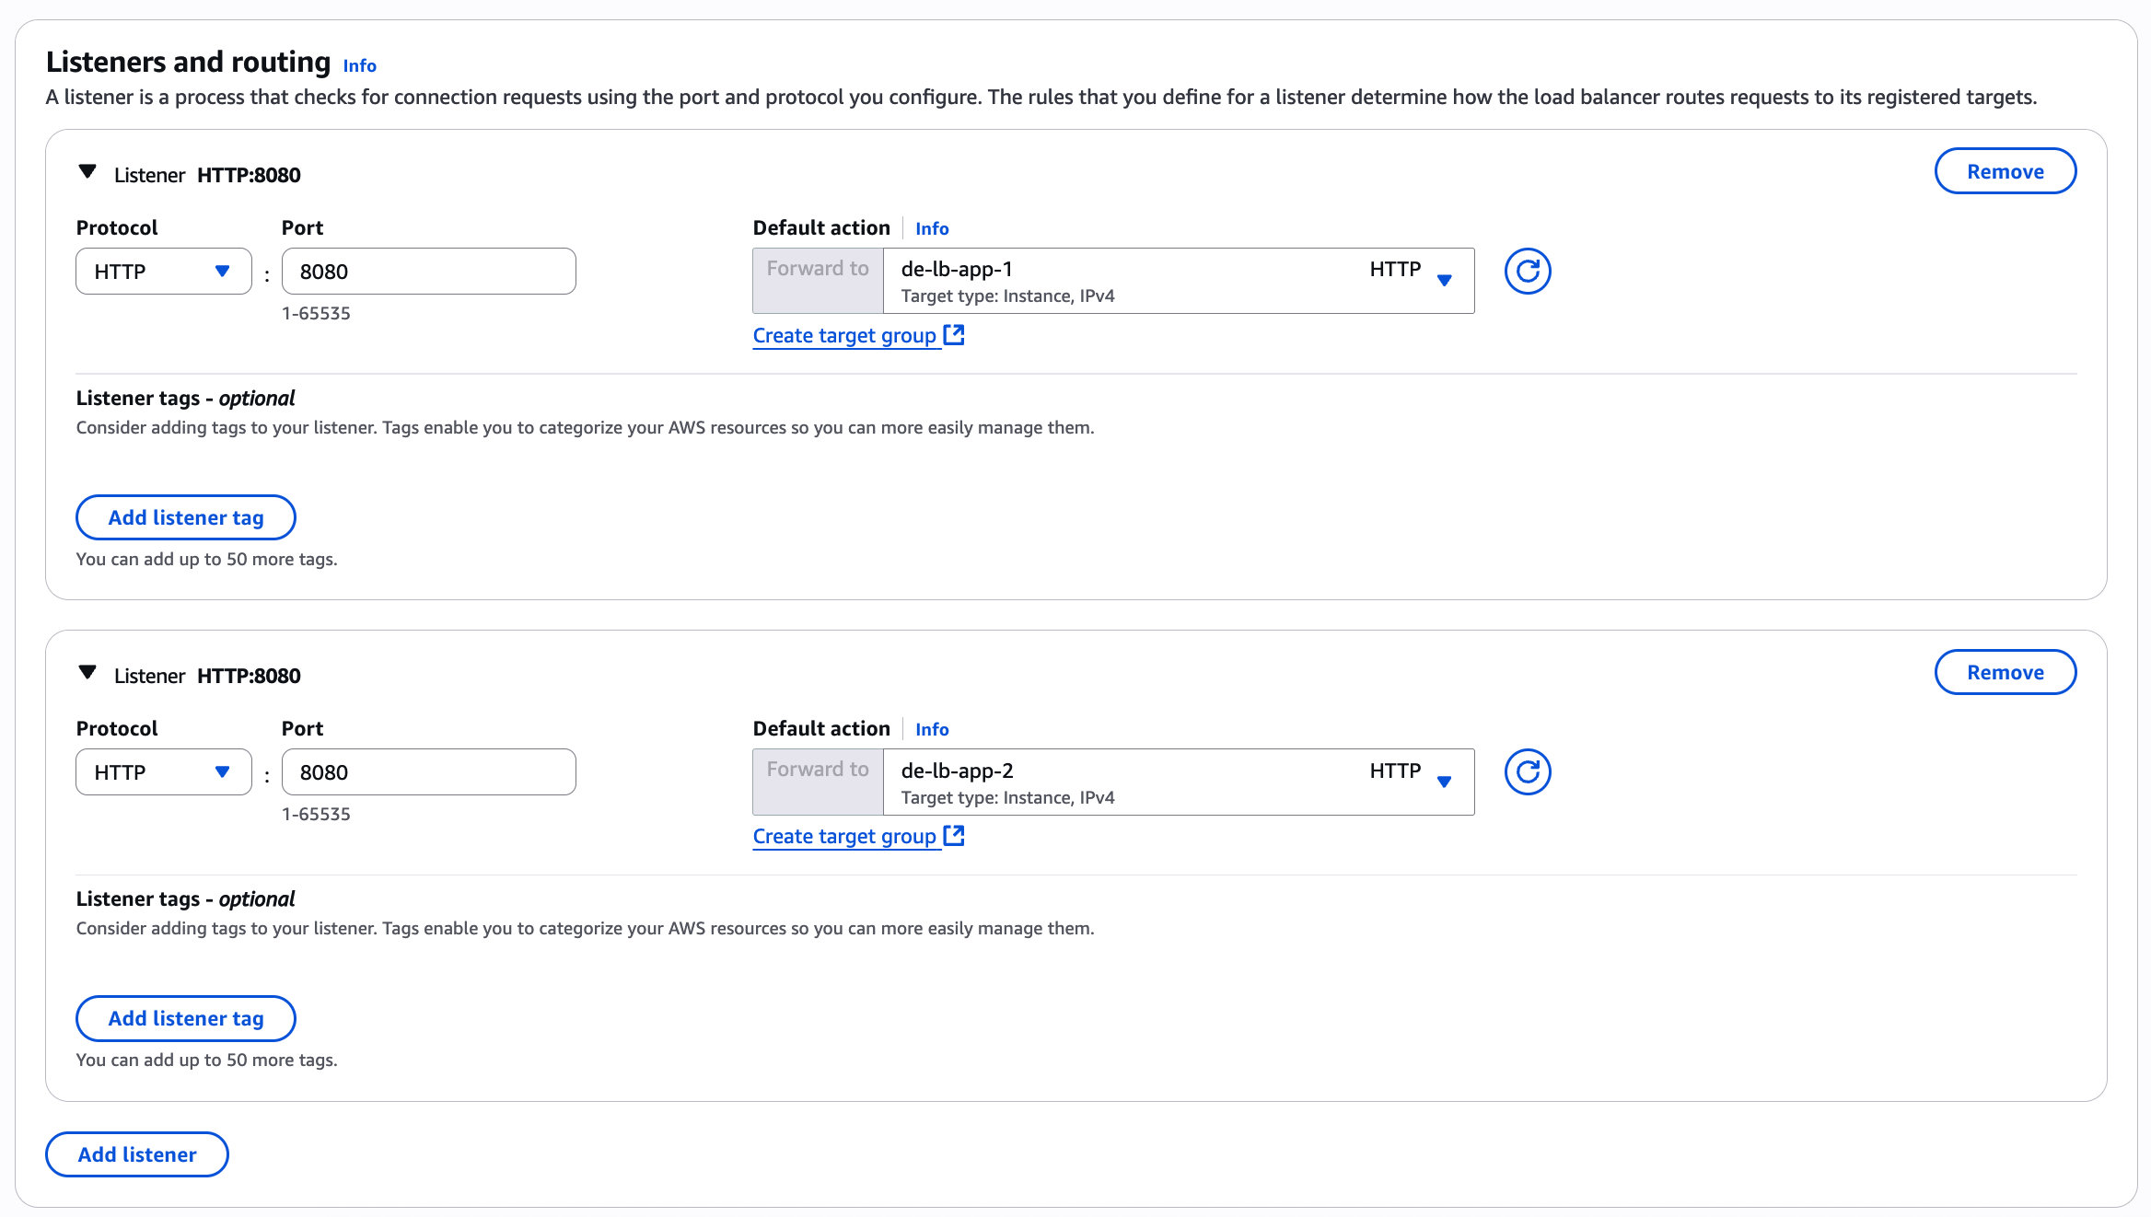This screenshot has height=1217, width=2151.
Task: Remove the second listener
Action: (x=2005, y=672)
